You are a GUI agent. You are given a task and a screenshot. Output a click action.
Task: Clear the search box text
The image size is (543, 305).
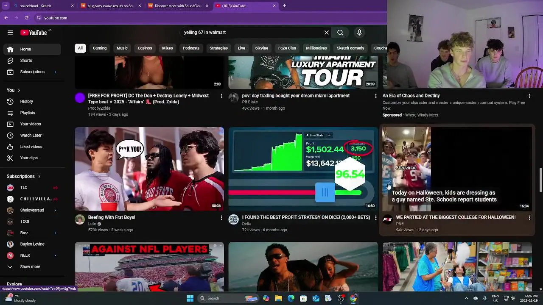click(x=327, y=33)
